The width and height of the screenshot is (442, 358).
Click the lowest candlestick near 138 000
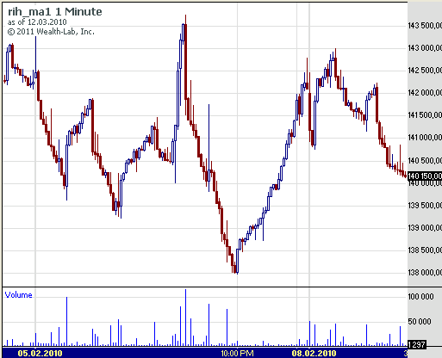[237, 261]
